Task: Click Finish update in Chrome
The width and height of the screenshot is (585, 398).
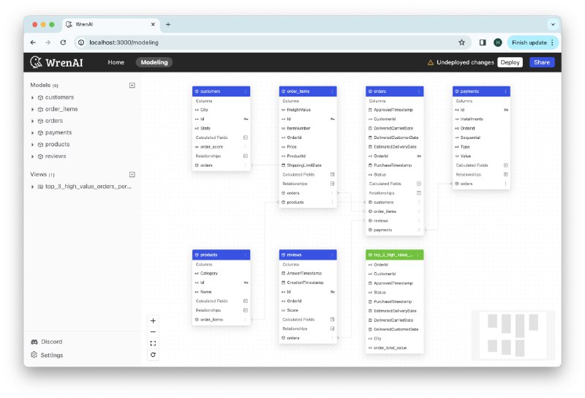Action: 533,42
